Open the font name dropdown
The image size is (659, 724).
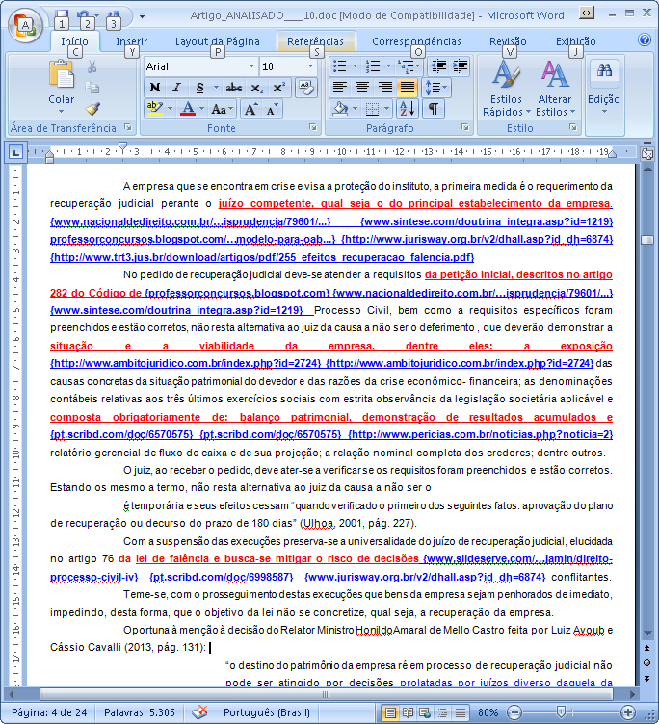click(x=251, y=66)
